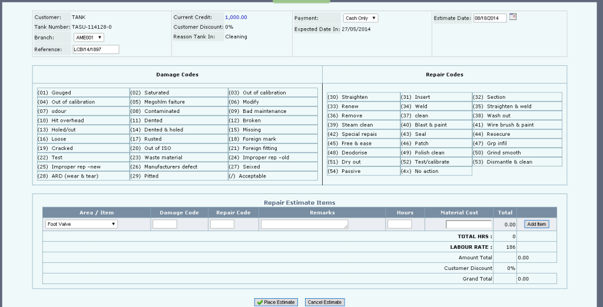This screenshot has width=603, height=307.
Task: Select repair code (53) Dismantle & clean
Action: tap(517, 161)
